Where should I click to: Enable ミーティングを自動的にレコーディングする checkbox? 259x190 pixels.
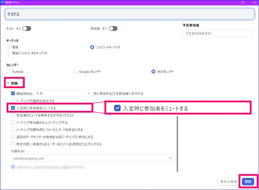(x=13, y=122)
